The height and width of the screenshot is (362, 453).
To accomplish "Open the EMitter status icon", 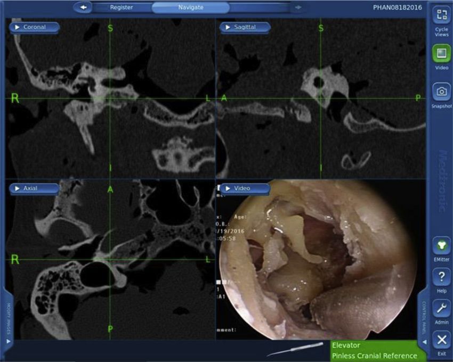I will (441, 245).
